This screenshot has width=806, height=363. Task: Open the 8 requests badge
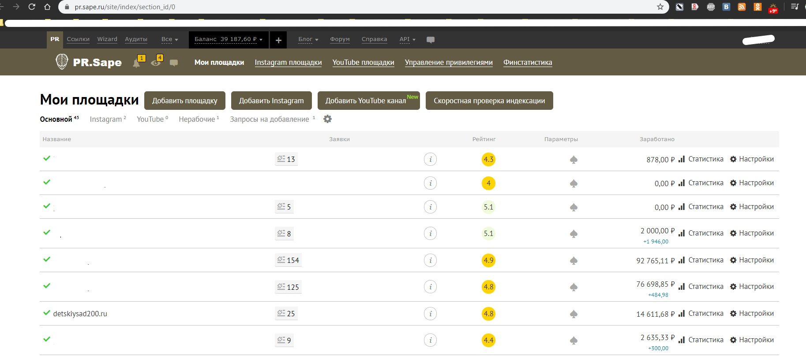(284, 233)
